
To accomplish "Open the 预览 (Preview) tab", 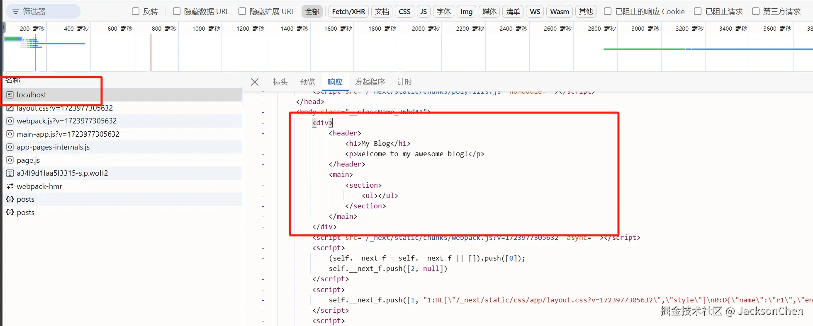I will [x=308, y=82].
